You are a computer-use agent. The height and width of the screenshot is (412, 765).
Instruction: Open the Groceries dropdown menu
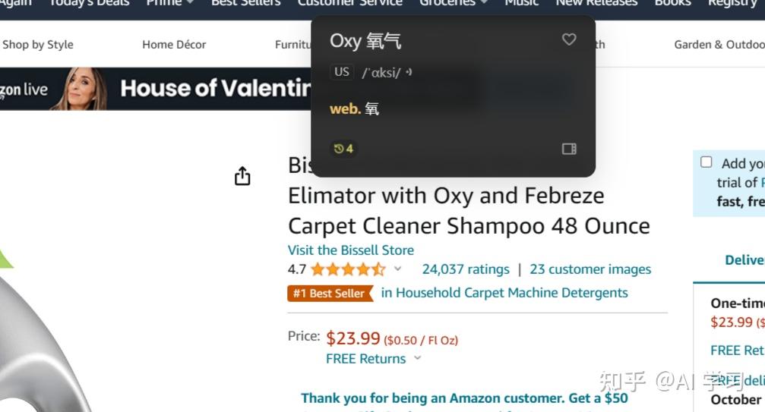click(x=454, y=3)
